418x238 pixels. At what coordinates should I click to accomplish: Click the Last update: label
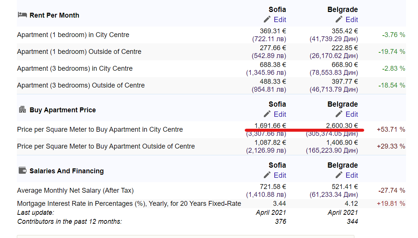pos(36,213)
